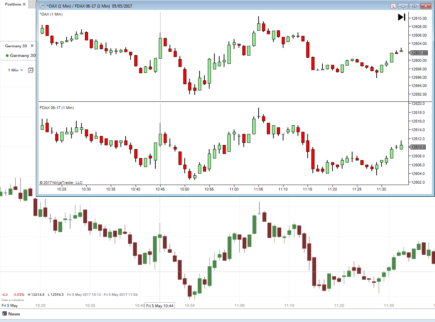Minimize the NinjaTrader chart window

(403, 6)
